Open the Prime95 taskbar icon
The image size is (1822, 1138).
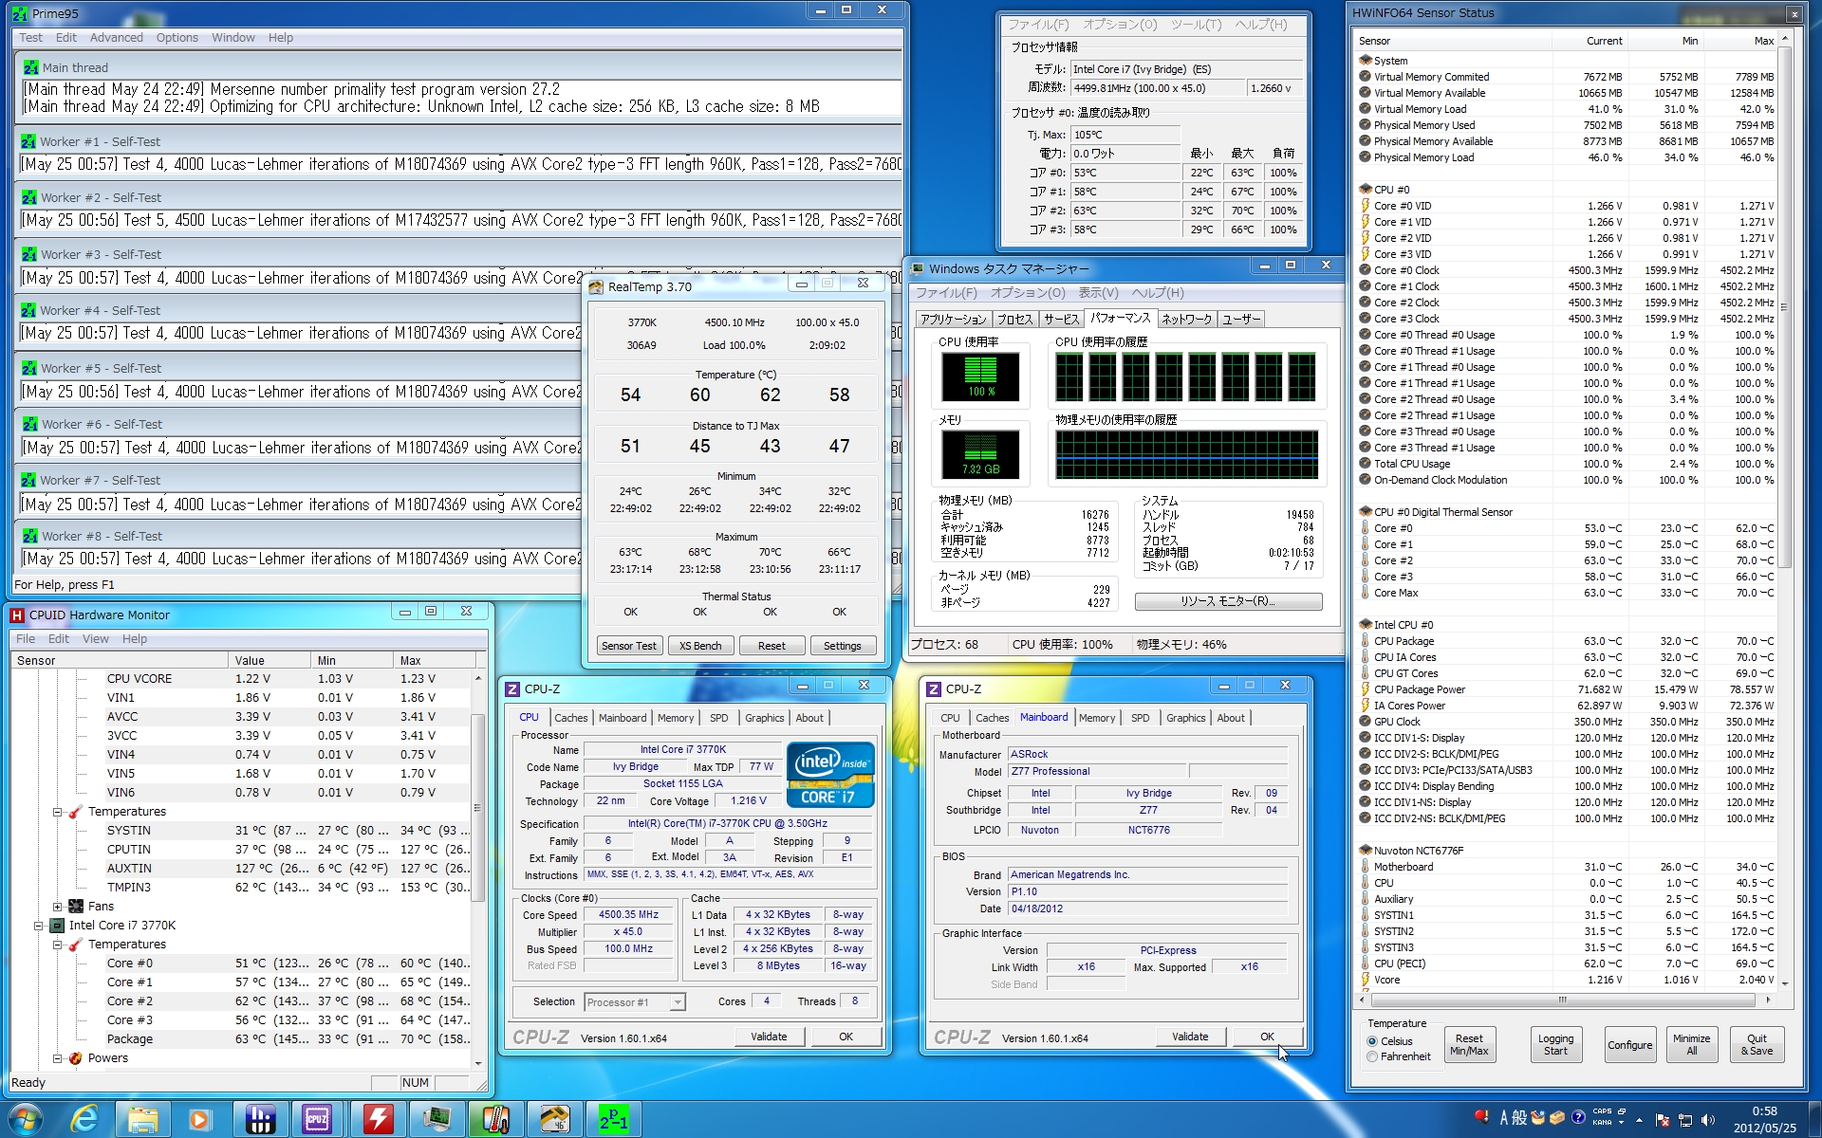coord(613,1119)
